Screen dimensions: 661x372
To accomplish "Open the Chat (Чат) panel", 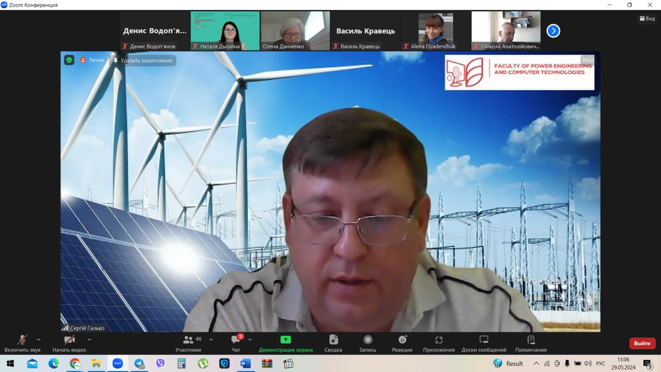I will pos(236,344).
